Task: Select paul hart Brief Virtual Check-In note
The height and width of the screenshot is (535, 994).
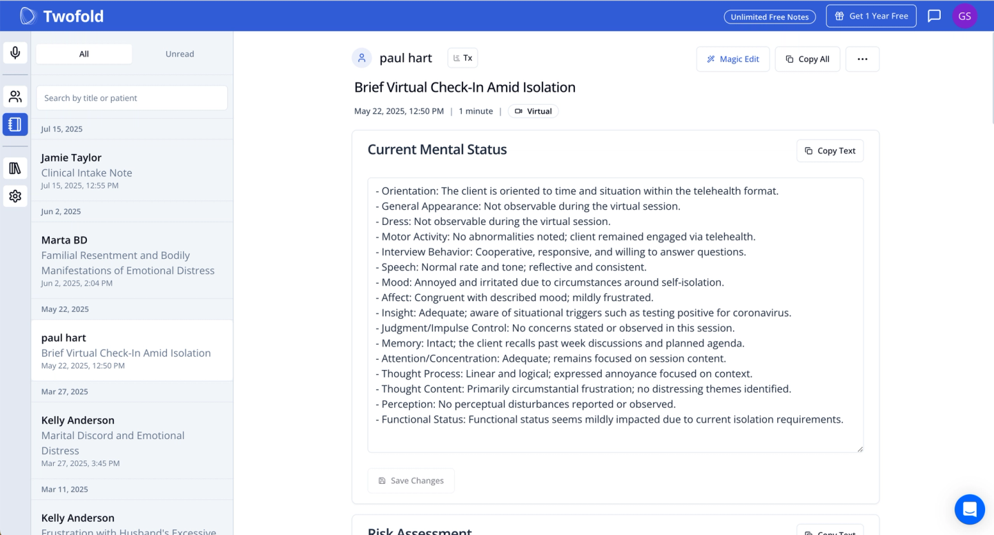Action: [x=132, y=350]
